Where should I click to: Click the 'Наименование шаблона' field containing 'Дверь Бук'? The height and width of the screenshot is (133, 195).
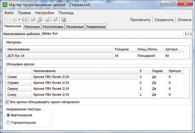click(111, 34)
